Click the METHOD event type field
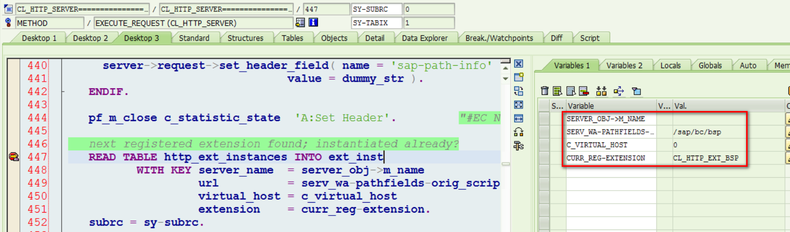The width and height of the screenshot is (790, 232). (49, 23)
